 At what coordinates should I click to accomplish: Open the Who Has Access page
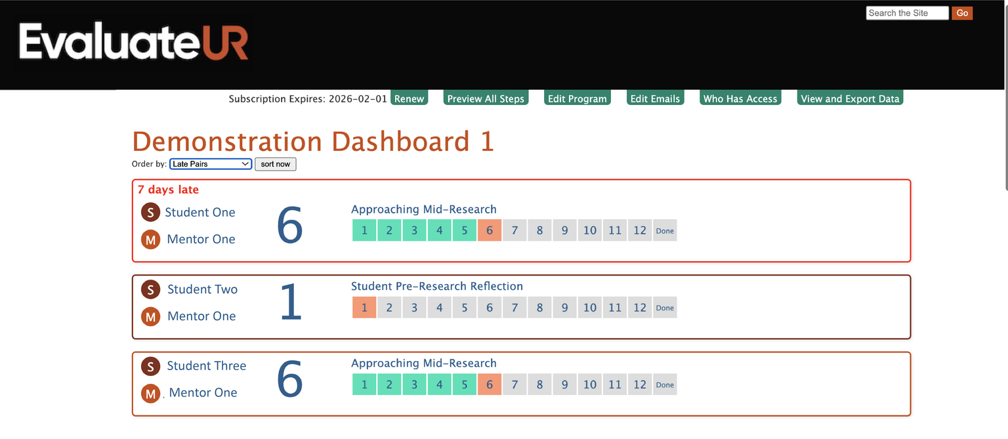click(x=740, y=98)
